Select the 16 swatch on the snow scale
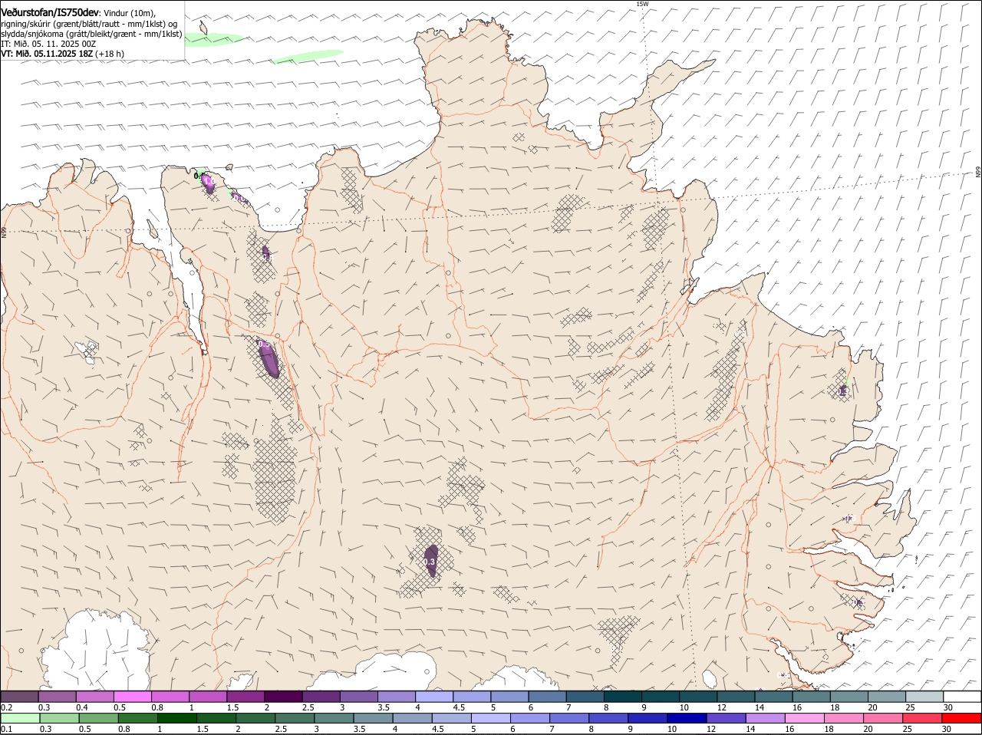This screenshot has height=735, width=982. (812, 696)
